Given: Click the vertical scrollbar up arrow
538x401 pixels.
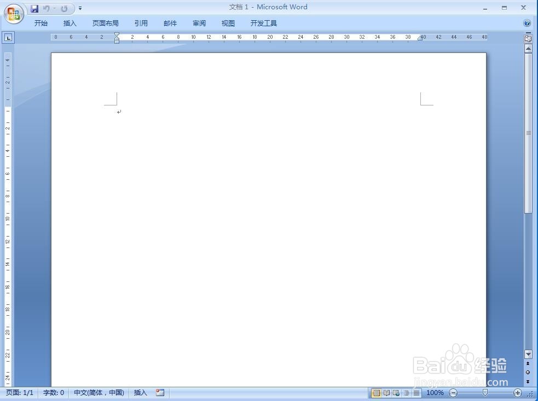Looking at the screenshot, I should [528, 49].
